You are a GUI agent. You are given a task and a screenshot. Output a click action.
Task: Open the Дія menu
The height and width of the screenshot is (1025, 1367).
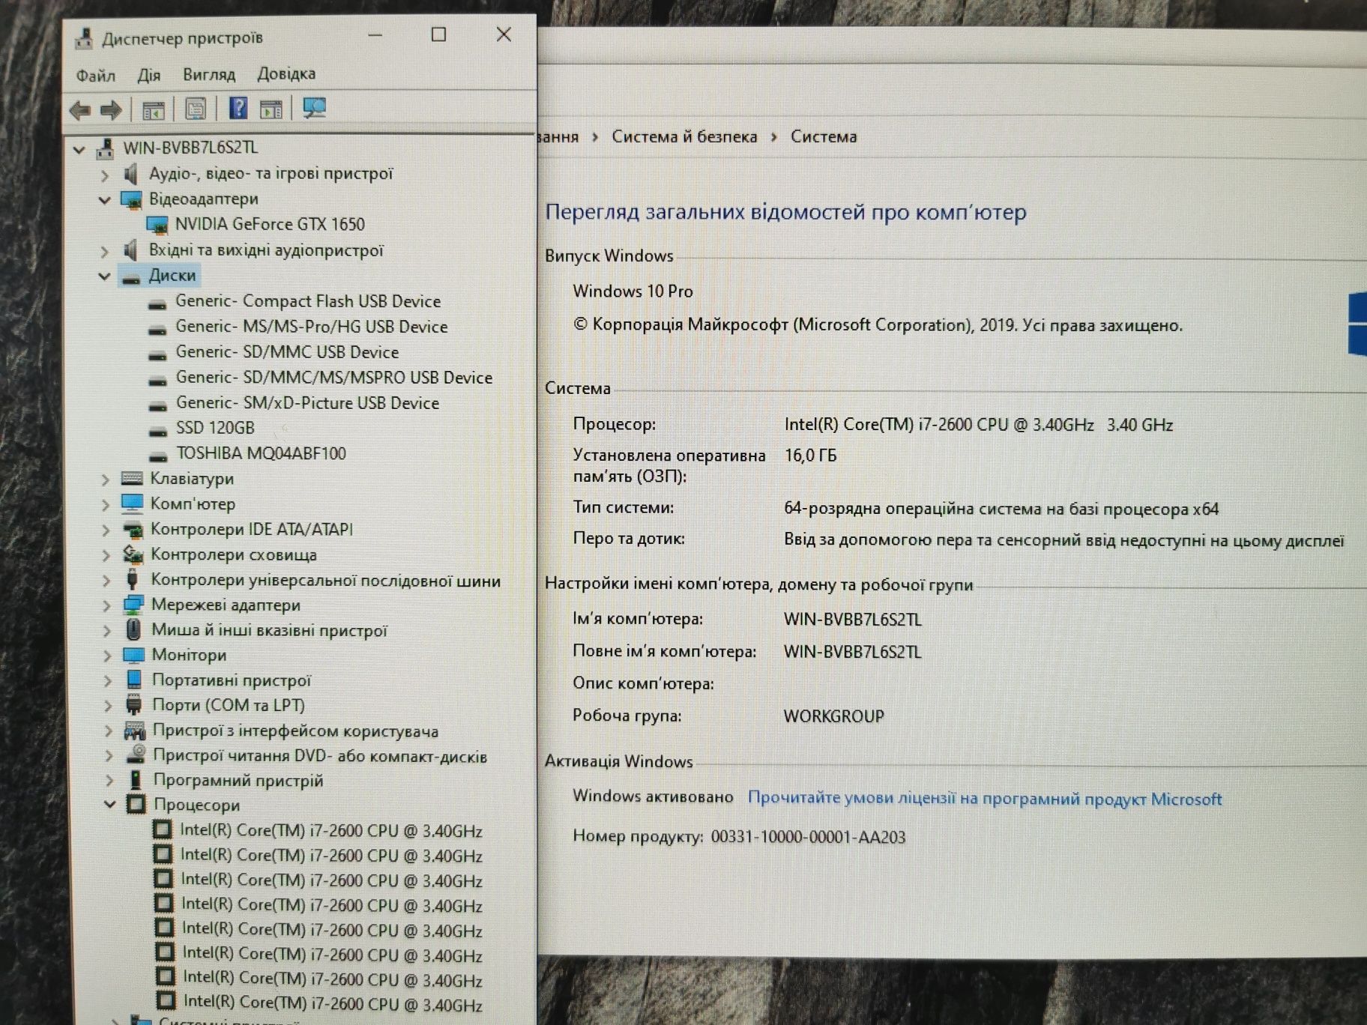click(x=149, y=75)
